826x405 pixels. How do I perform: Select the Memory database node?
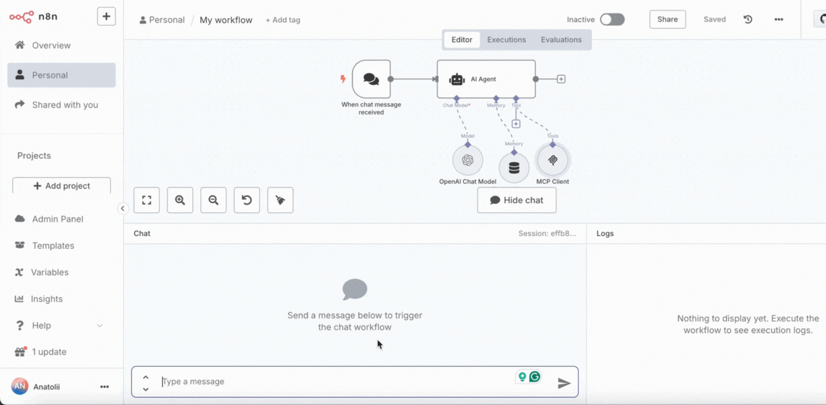(x=514, y=168)
